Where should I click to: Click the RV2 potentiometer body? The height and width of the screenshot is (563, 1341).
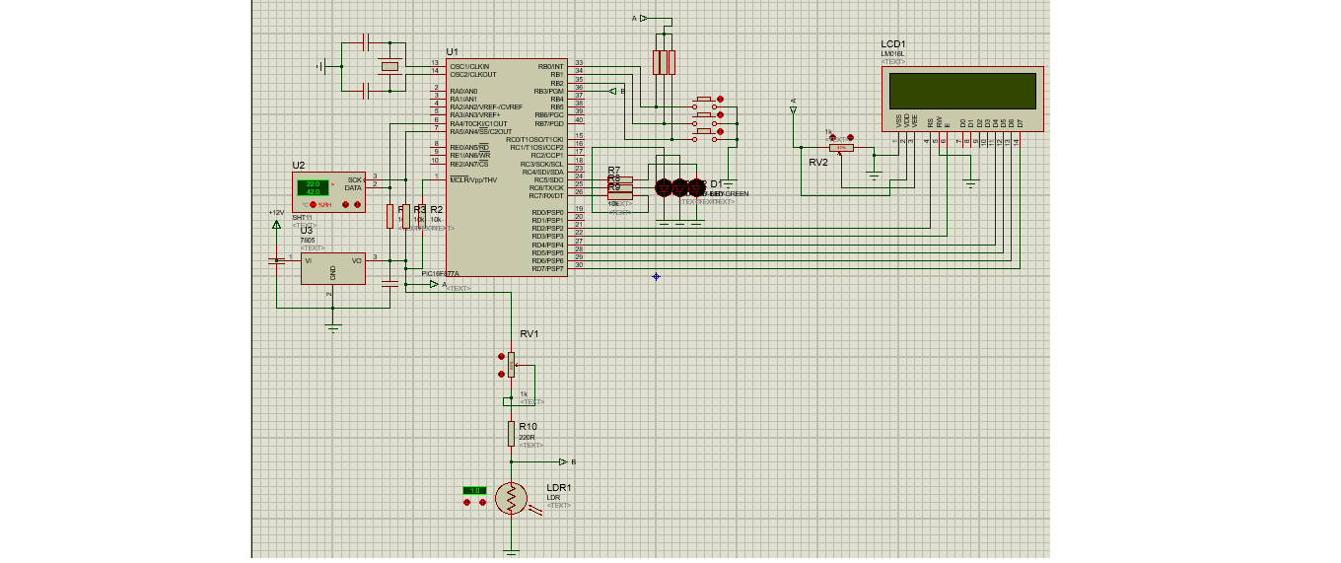click(x=843, y=148)
